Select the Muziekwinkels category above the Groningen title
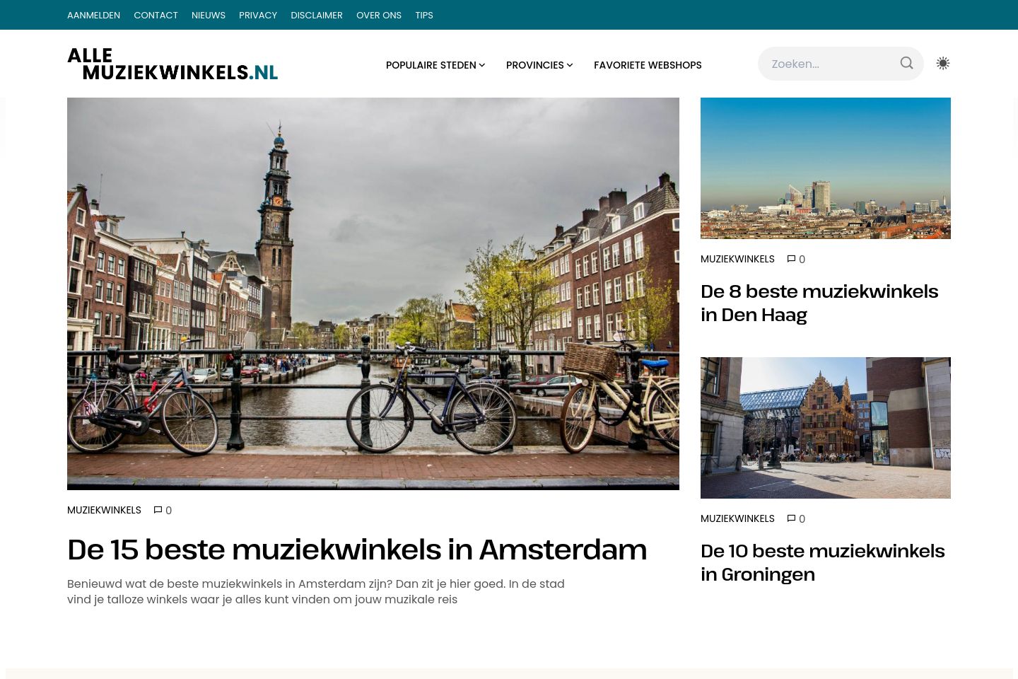The width and height of the screenshot is (1018, 679). point(737,518)
